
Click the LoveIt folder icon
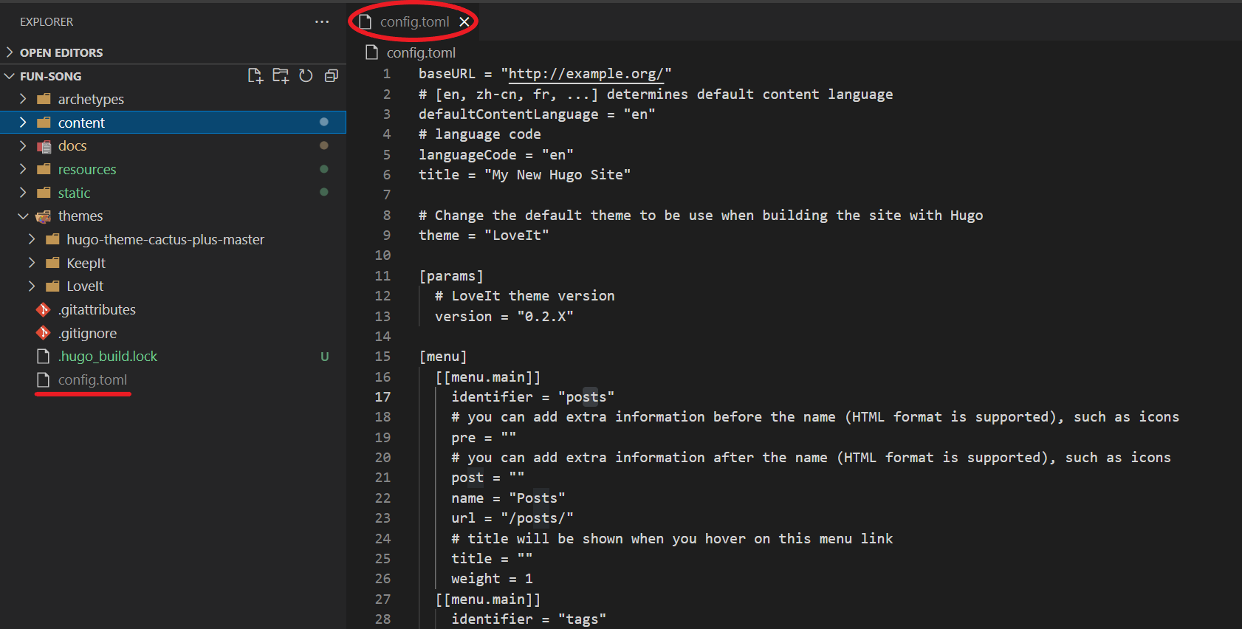[52, 286]
